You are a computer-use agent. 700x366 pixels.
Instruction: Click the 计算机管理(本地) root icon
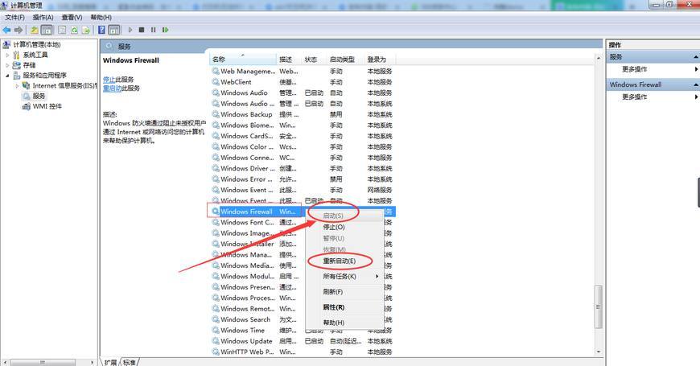click(x=6, y=44)
